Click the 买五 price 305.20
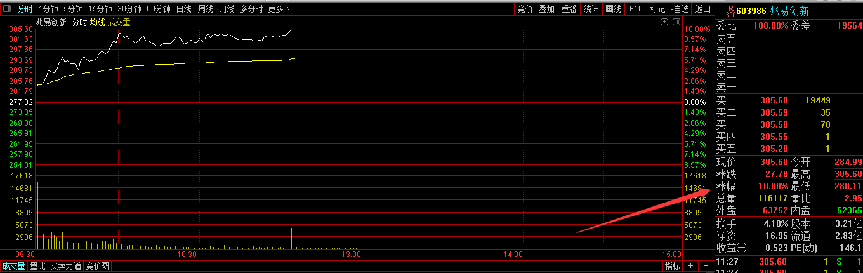The width and height of the screenshot is (863, 273). click(774, 149)
